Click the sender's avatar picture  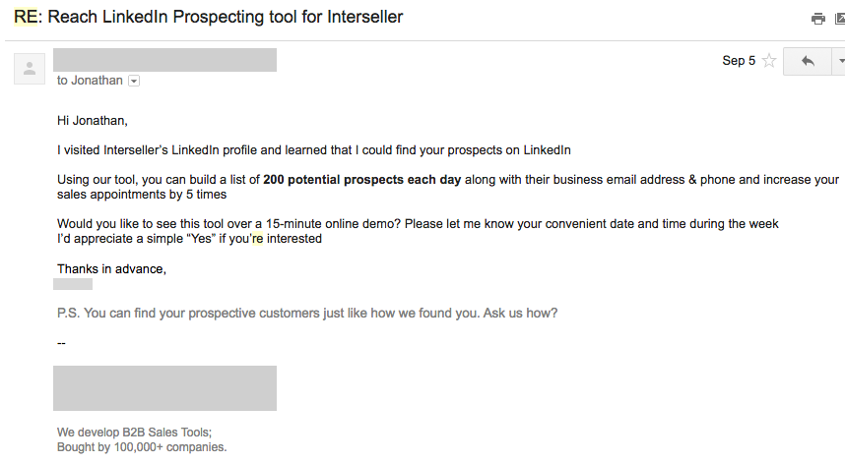point(30,69)
